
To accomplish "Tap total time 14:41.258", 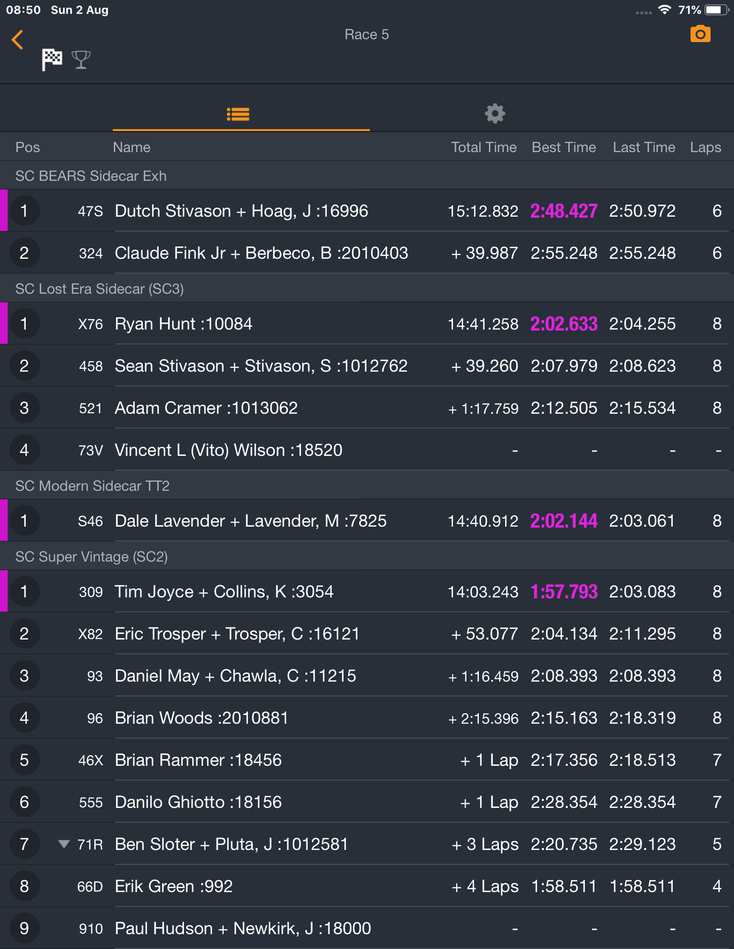I will (x=483, y=324).
